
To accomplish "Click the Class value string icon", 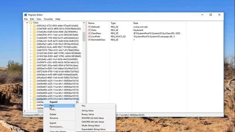I will 89,30.
